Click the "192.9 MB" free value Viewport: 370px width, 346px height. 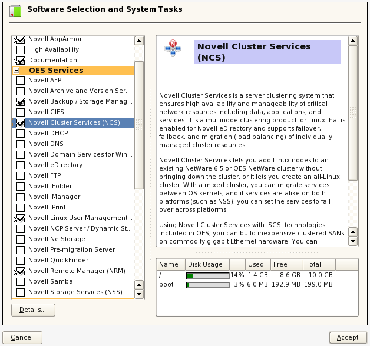[286, 284]
